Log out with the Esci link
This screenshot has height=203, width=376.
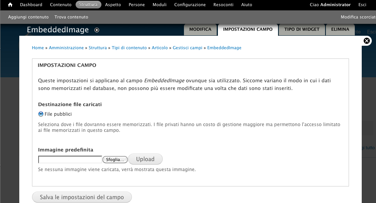coord(363,5)
